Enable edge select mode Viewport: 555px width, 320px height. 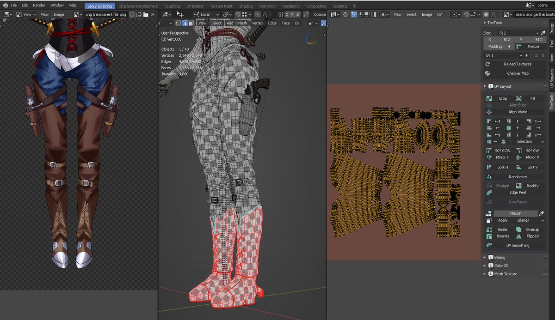tap(185, 23)
